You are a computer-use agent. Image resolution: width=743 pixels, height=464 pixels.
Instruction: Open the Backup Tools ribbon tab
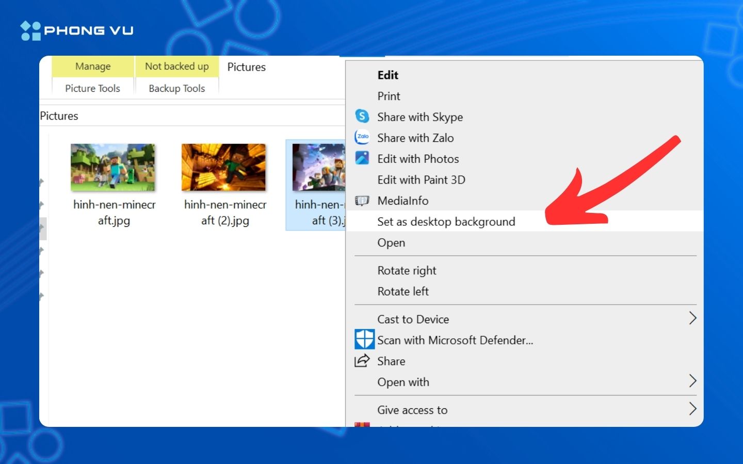tap(176, 89)
